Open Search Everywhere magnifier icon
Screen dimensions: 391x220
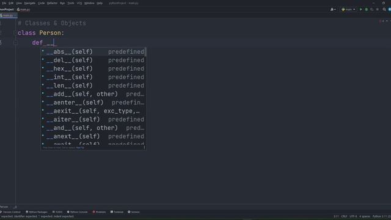[x=384, y=10]
